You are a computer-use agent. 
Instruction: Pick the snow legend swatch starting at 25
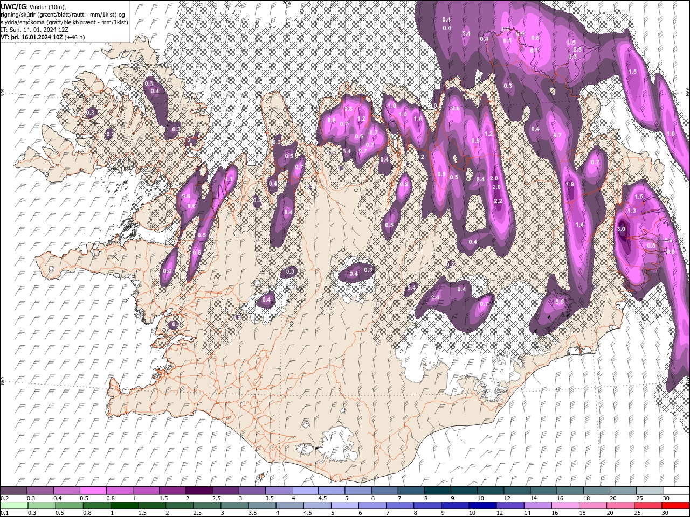[650, 491]
